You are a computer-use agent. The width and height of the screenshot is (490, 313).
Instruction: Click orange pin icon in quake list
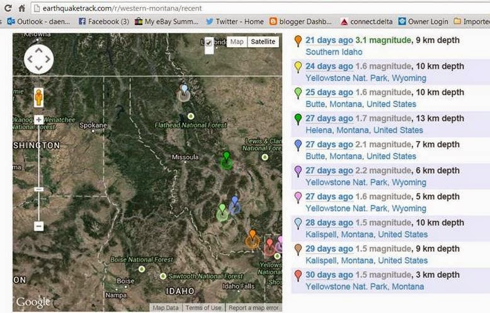tap(299, 41)
